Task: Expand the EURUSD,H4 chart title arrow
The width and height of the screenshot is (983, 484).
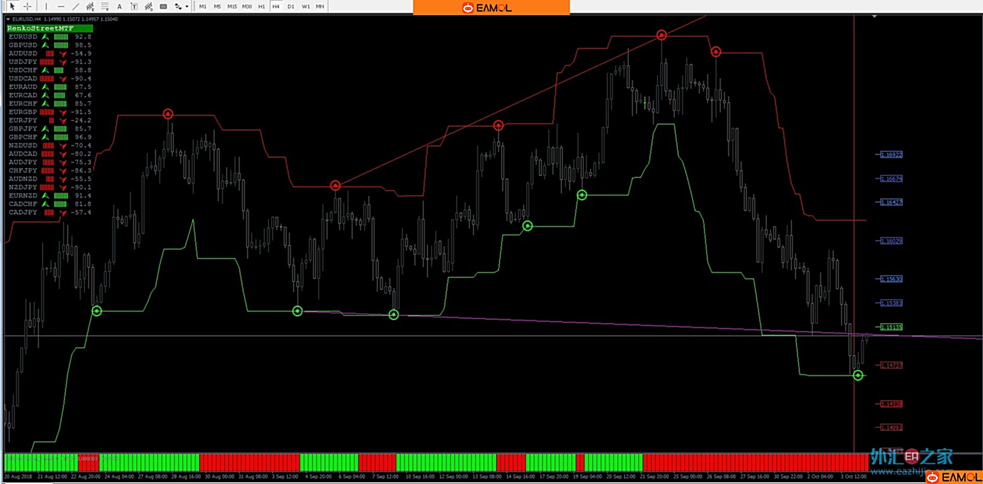Action: tap(8, 19)
